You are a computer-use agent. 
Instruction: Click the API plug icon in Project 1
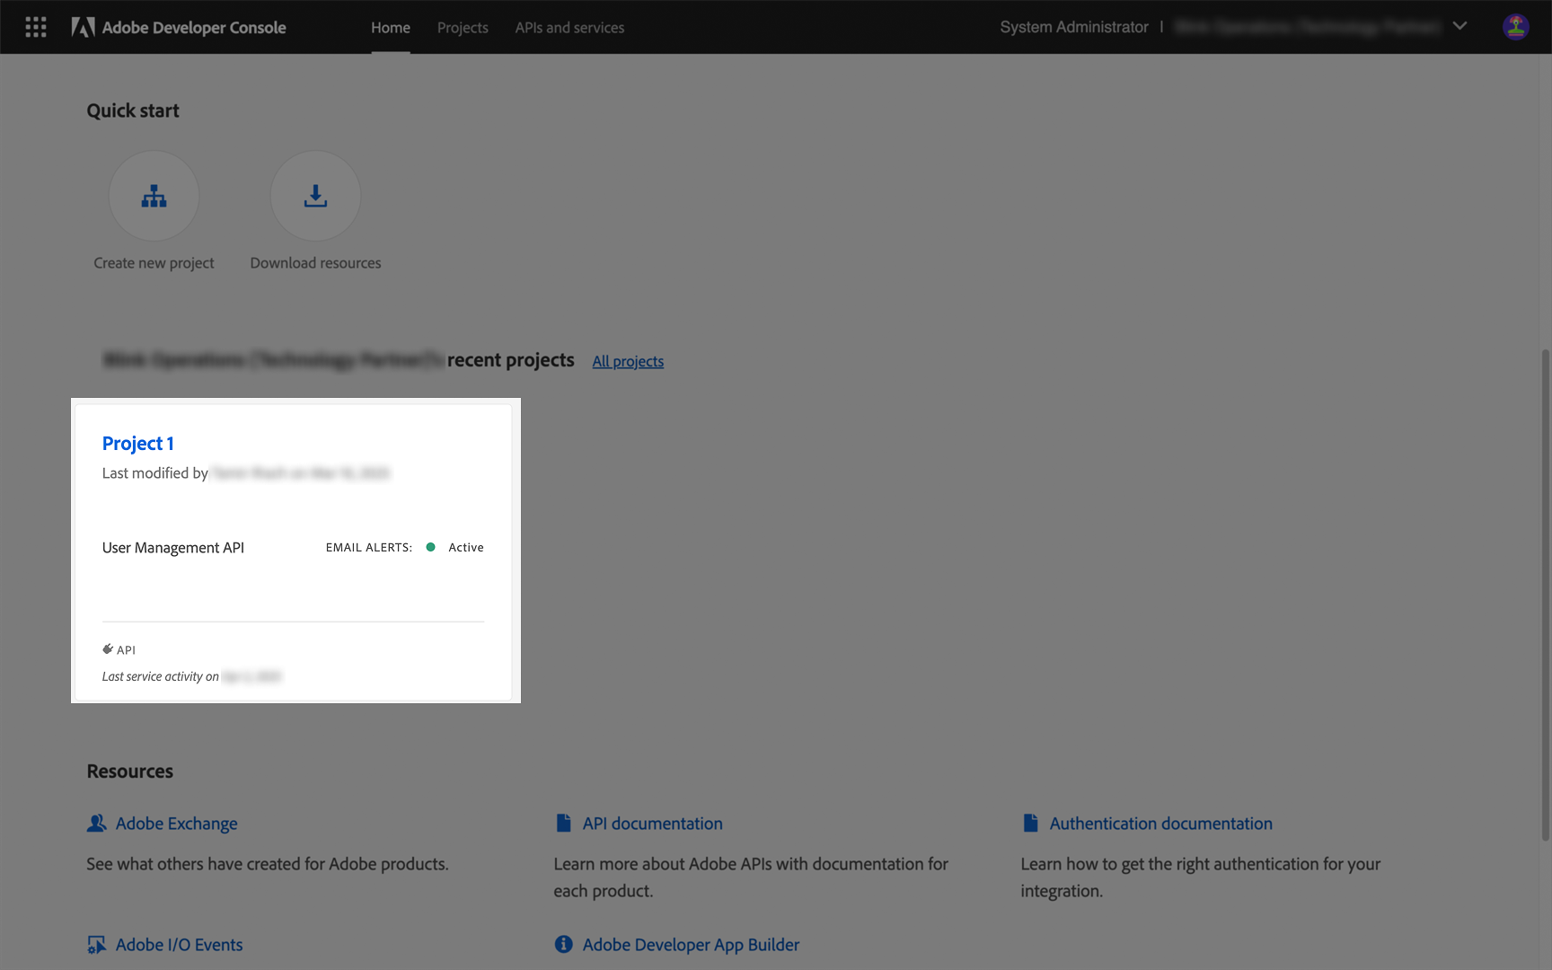108,648
